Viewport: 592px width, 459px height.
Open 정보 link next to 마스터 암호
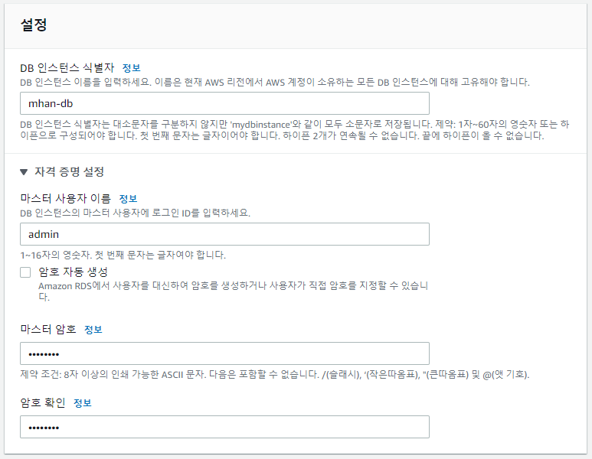pyautogui.click(x=93, y=330)
